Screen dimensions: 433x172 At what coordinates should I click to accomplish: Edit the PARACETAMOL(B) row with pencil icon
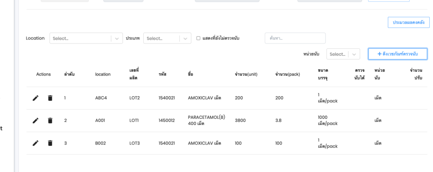(x=36, y=120)
